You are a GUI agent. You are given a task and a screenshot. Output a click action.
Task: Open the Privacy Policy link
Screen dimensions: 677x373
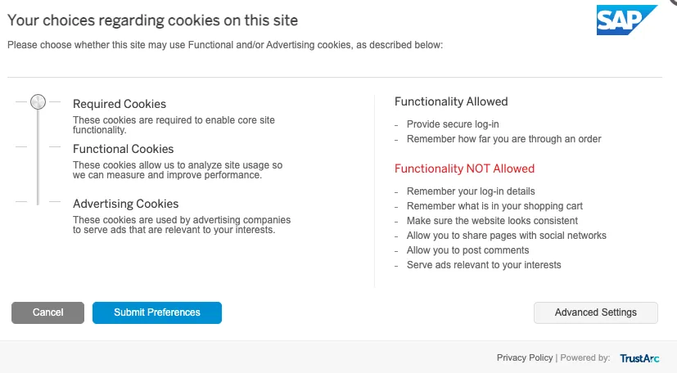tap(525, 357)
